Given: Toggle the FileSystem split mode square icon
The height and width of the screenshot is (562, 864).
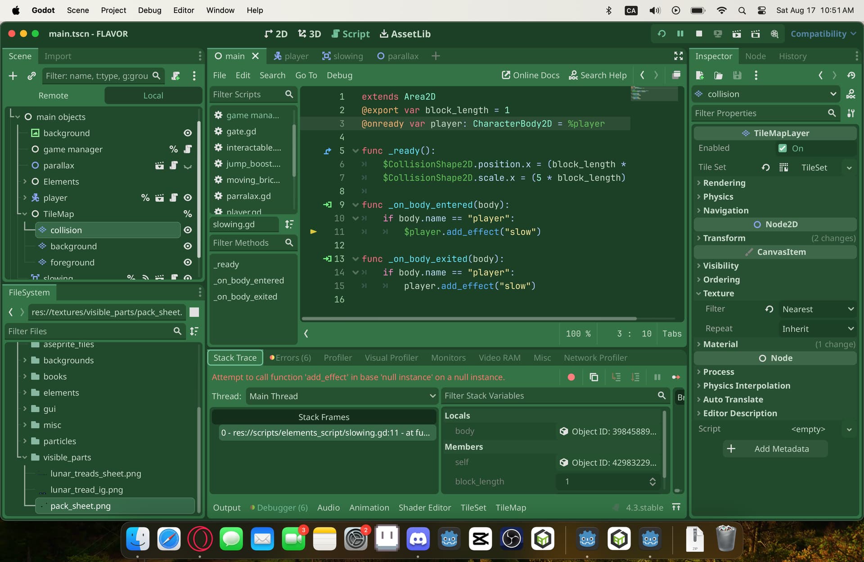Looking at the screenshot, I should point(194,312).
